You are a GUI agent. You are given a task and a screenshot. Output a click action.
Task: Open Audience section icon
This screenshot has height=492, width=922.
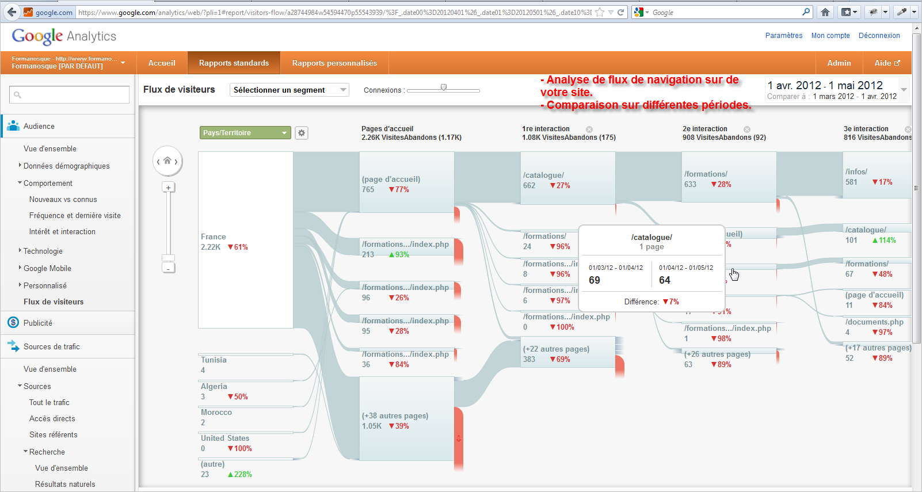(13, 126)
